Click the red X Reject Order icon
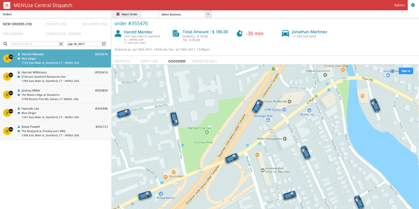The width and height of the screenshot is (419, 209). 118,14
